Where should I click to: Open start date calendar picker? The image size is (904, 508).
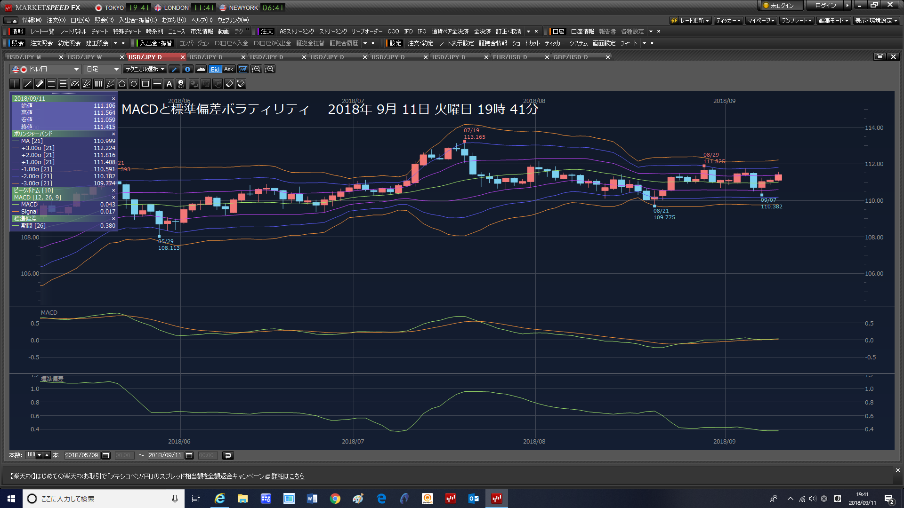coord(106,455)
